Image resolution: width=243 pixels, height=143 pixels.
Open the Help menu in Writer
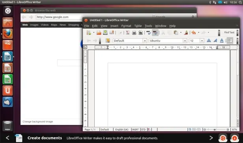pos(172,26)
